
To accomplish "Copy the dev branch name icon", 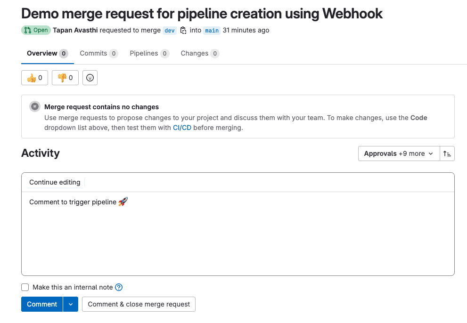I will click(183, 30).
